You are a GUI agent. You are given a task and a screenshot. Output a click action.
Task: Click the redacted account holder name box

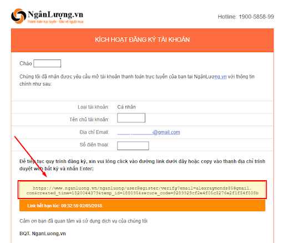(131, 118)
